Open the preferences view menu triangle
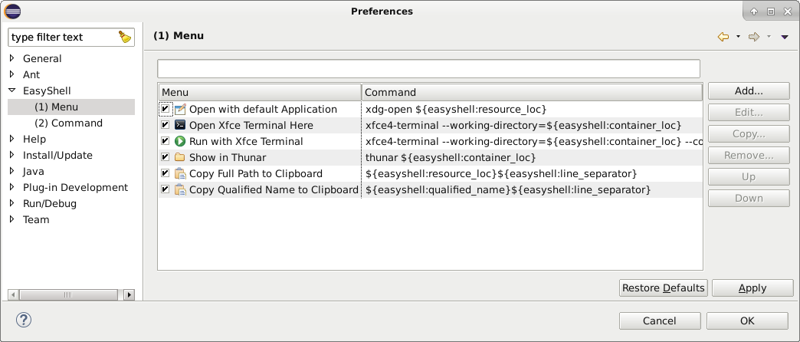Image resolution: width=800 pixels, height=342 pixels. coord(785,37)
